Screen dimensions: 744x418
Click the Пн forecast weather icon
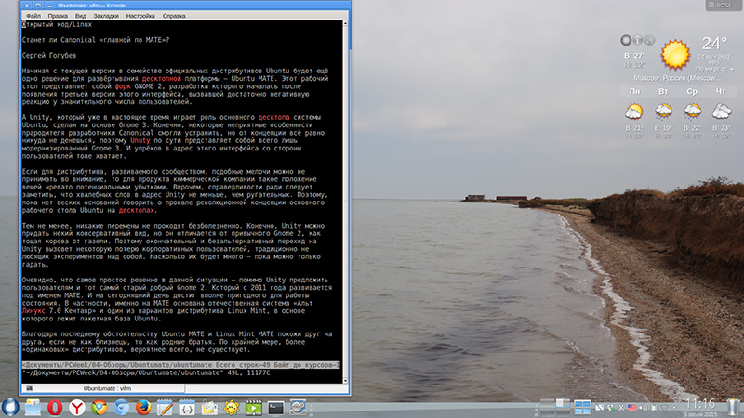click(x=634, y=111)
